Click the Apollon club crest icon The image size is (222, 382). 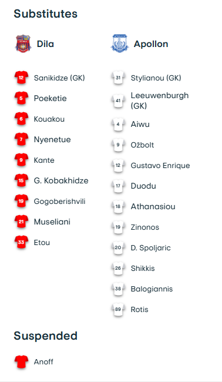(x=120, y=43)
